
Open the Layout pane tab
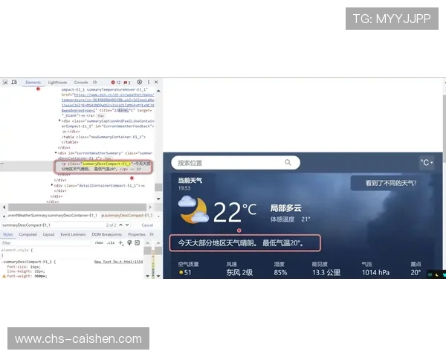pos(48,234)
